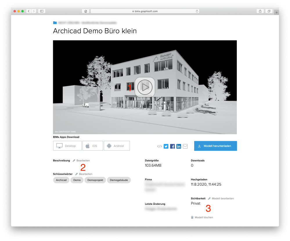Click the Safari back arrow
This screenshot has height=241, width=290.
click(29, 11)
